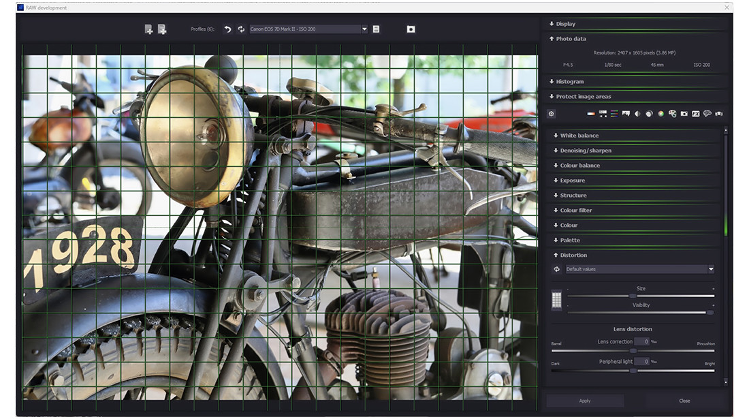Toggle the grid overlay icon in Distortion

[556, 300]
